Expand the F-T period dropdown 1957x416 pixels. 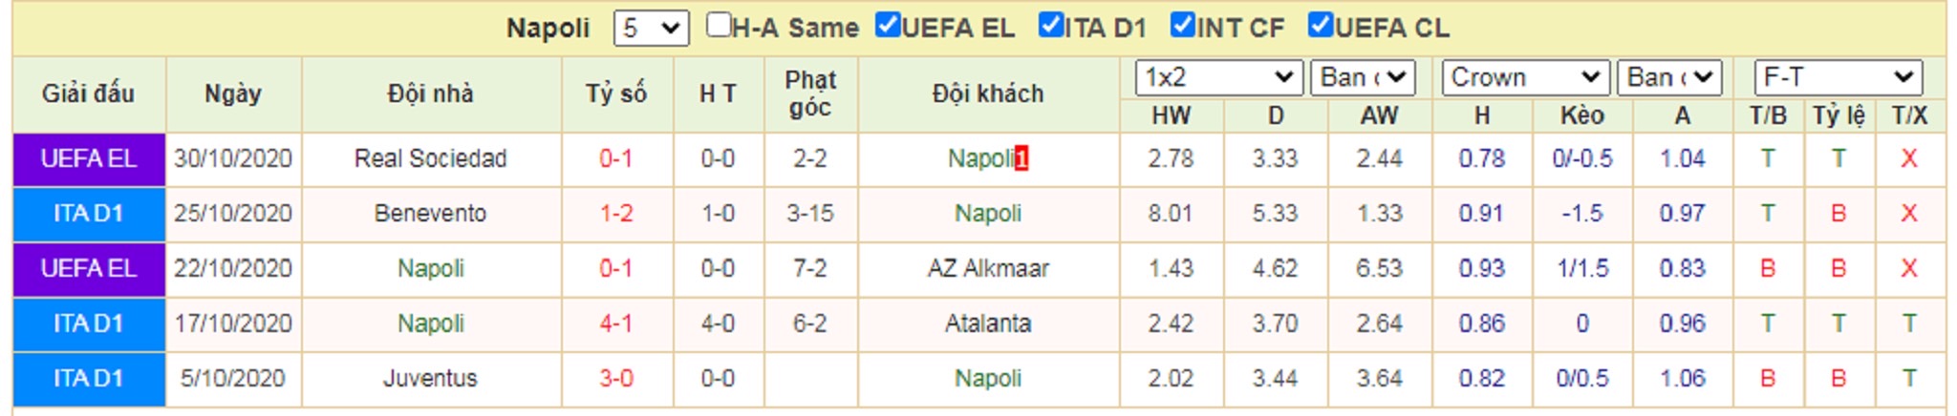1839,77
